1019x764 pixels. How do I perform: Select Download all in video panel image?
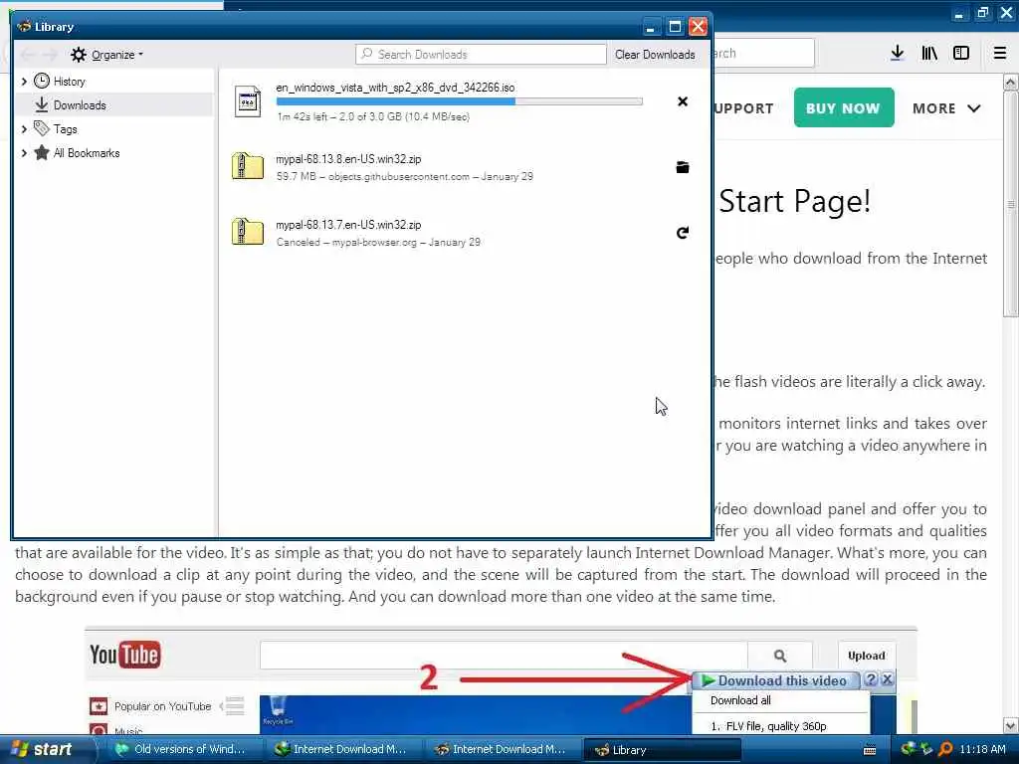740,700
